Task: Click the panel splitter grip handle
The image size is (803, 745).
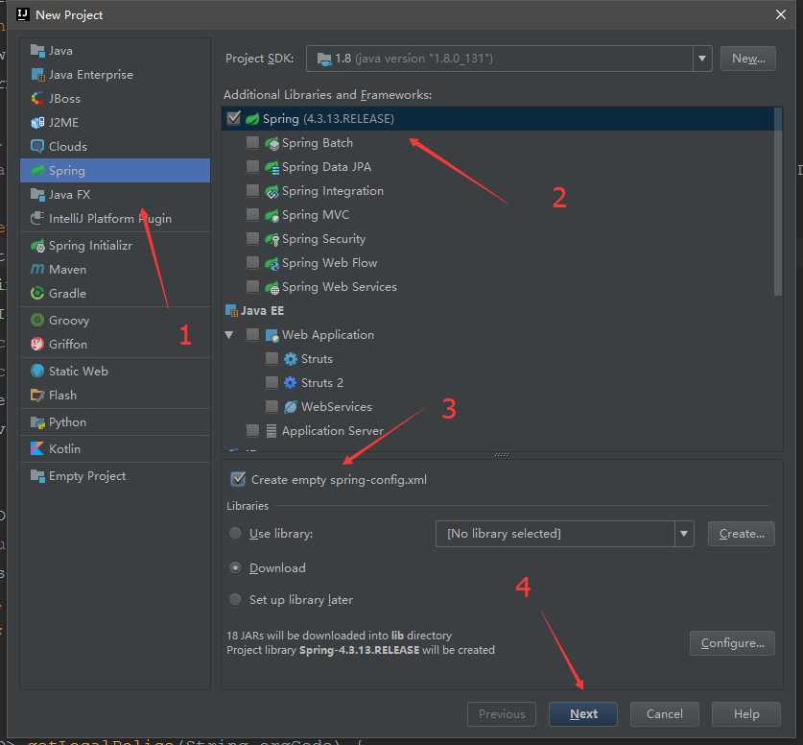Action: (x=502, y=455)
